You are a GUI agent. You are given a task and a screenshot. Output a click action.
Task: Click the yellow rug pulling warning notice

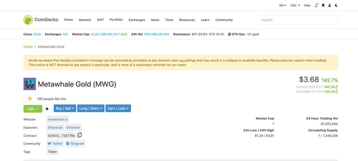tap(181, 62)
